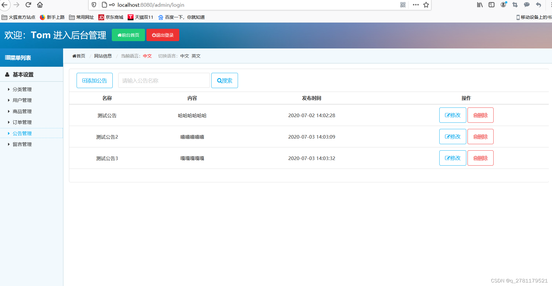The image size is (552, 286).
Task: Click the 首页 breadcrumb link
Action: point(79,56)
